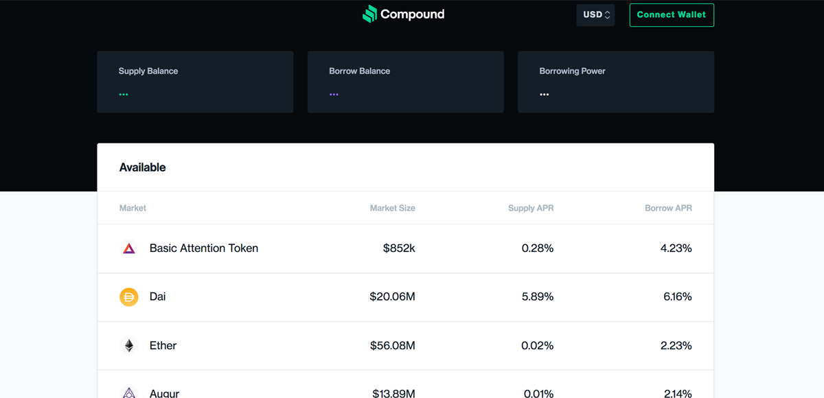Click the Available section heading
This screenshot has height=398, width=824.
(142, 167)
